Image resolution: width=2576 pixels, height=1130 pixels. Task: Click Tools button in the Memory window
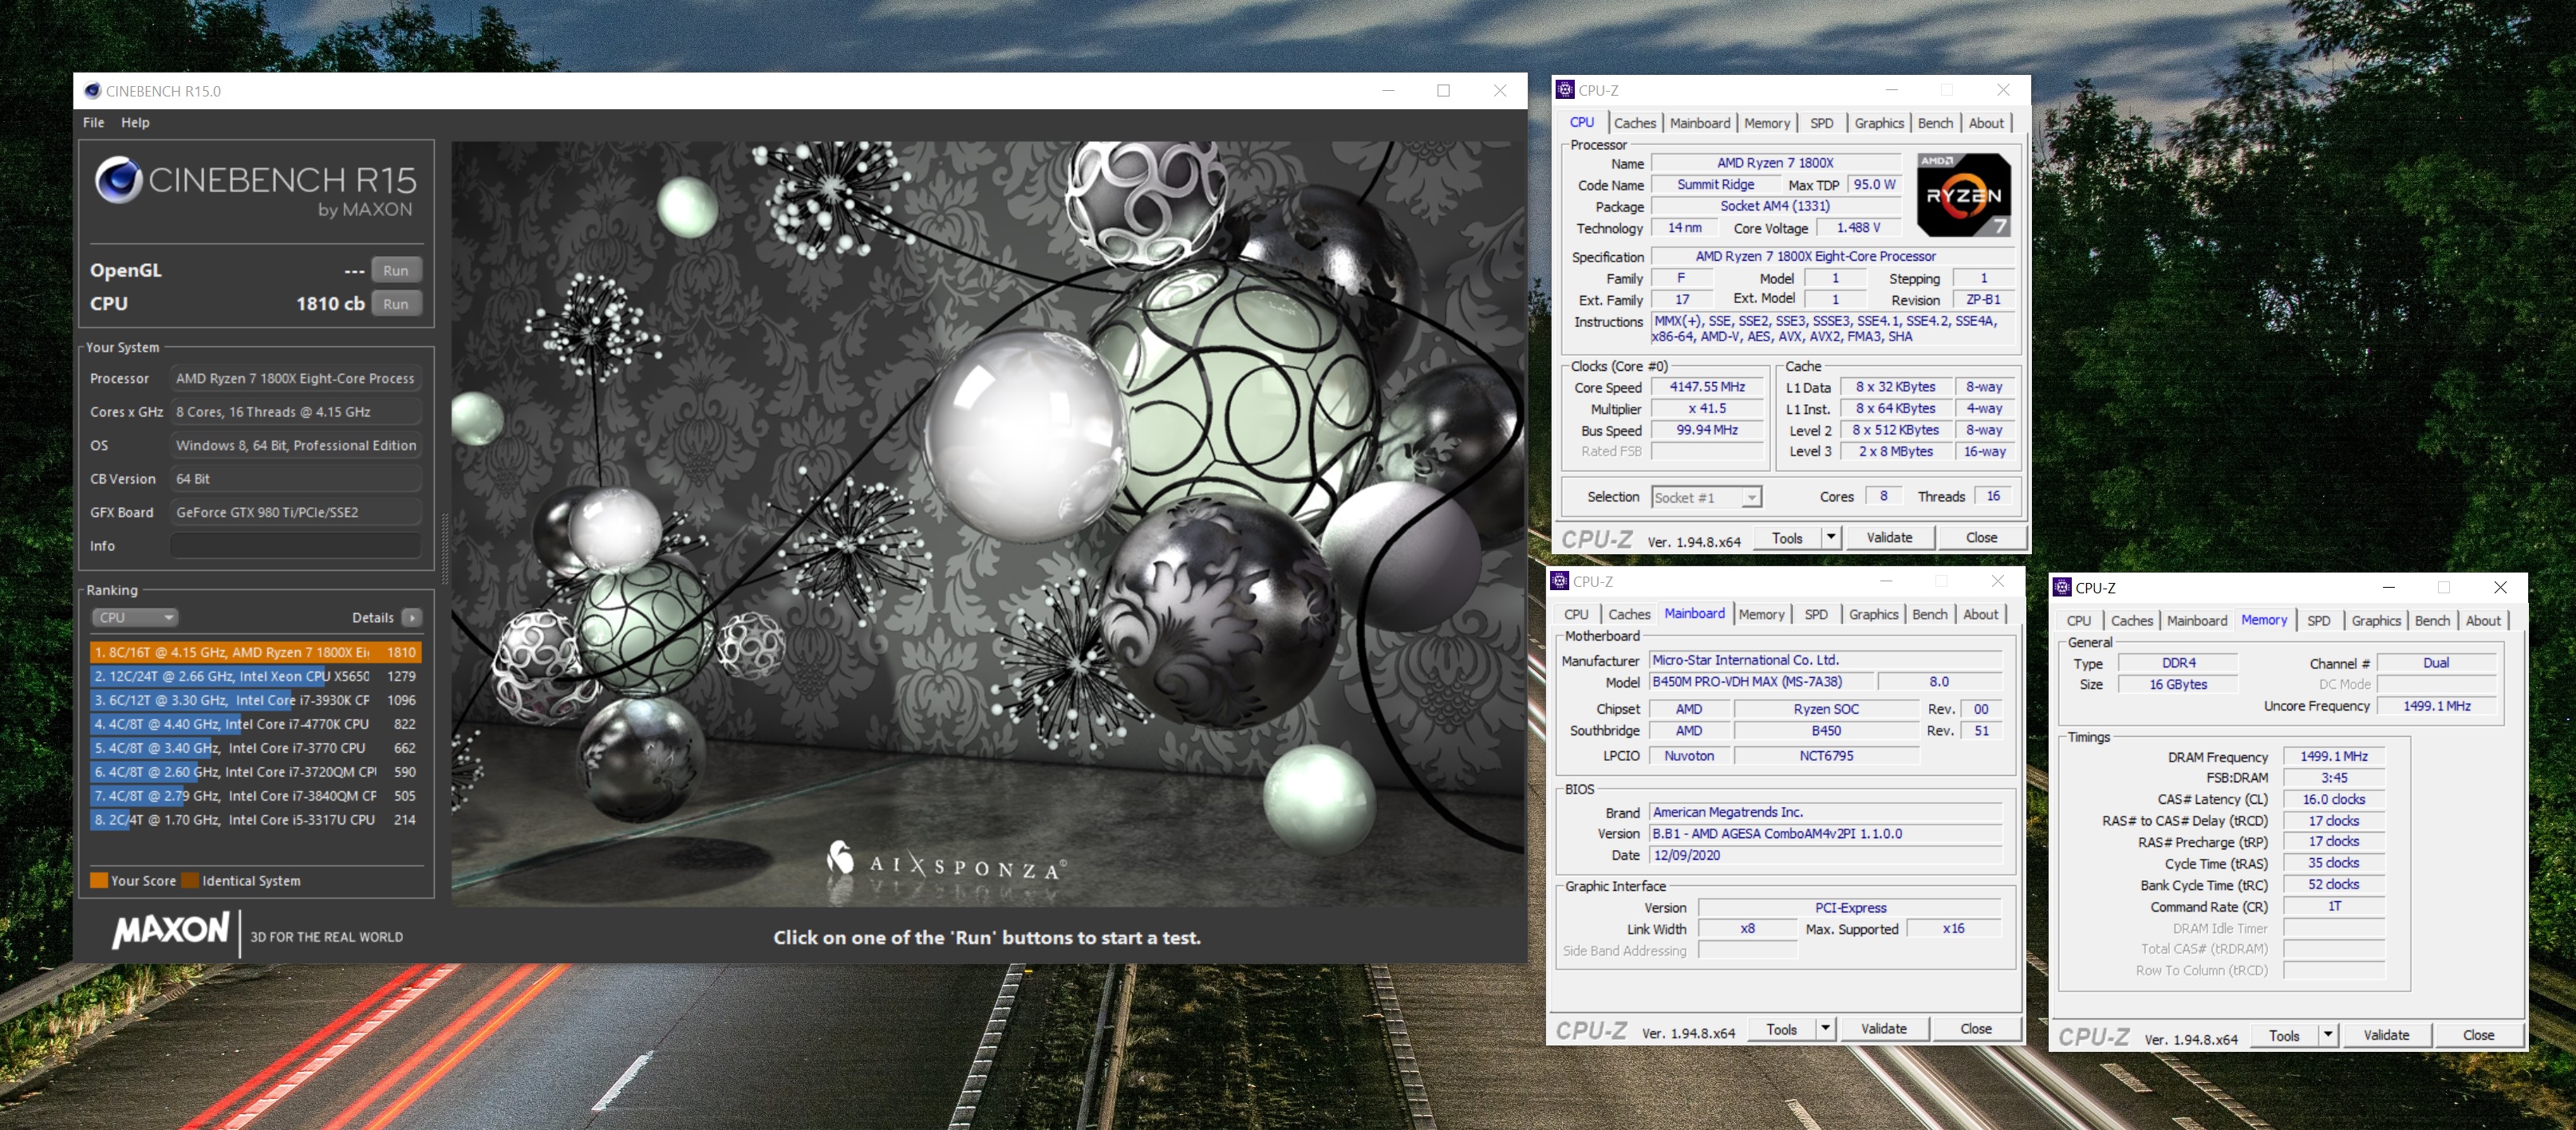[x=2283, y=1035]
